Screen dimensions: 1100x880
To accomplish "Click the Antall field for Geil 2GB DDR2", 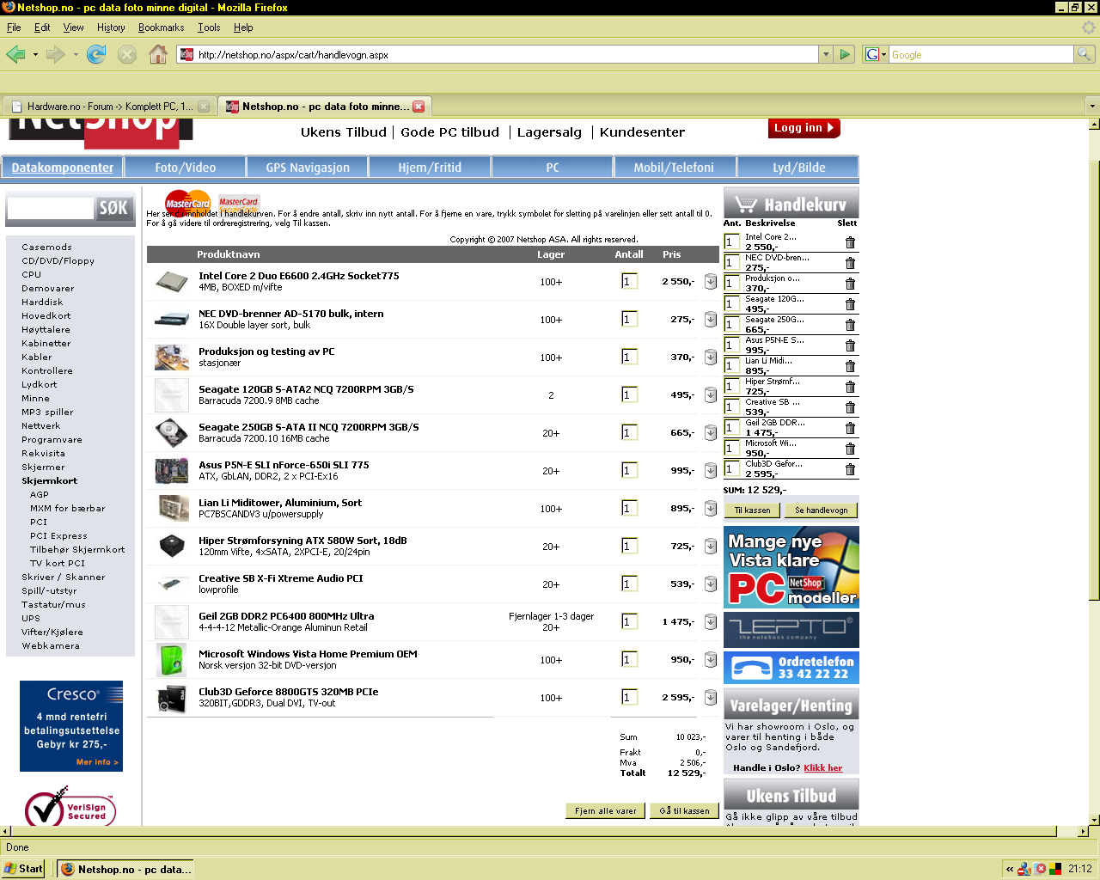I will (629, 622).
